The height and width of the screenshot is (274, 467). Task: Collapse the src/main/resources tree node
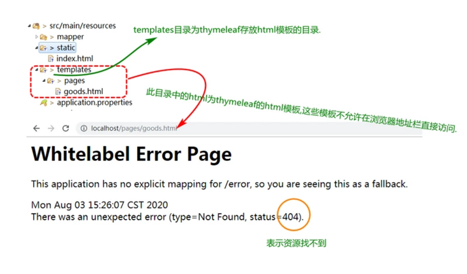(x=29, y=26)
